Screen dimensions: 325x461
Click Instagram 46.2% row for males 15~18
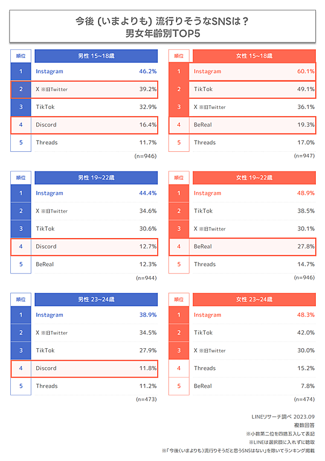click(x=96, y=72)
